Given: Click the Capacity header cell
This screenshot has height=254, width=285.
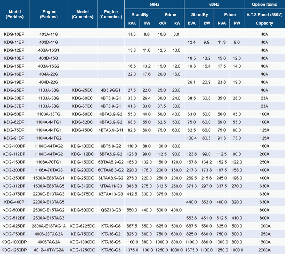Looking at the screenshot, I should 264,23.
